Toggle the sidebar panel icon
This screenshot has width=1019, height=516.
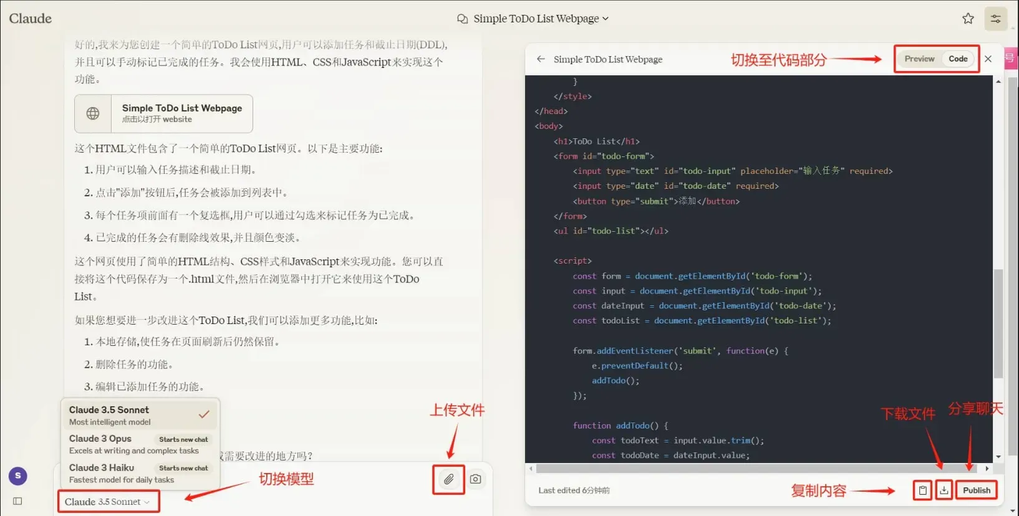pyautogui.click(x=17, y=501)
